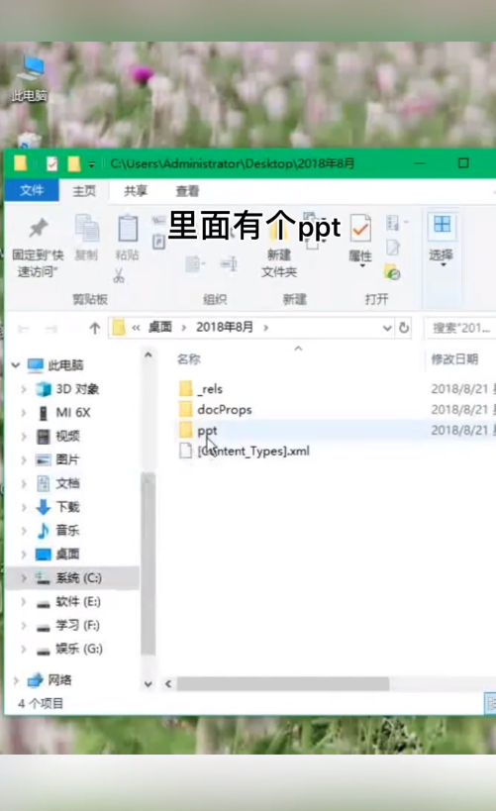
Task: Refresh the current folder view
Action: (x=404, y=328)
